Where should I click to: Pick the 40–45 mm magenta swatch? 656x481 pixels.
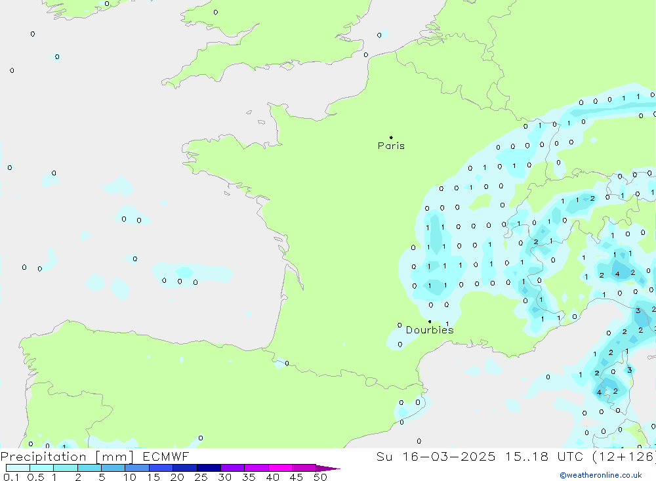pos(280,468)
